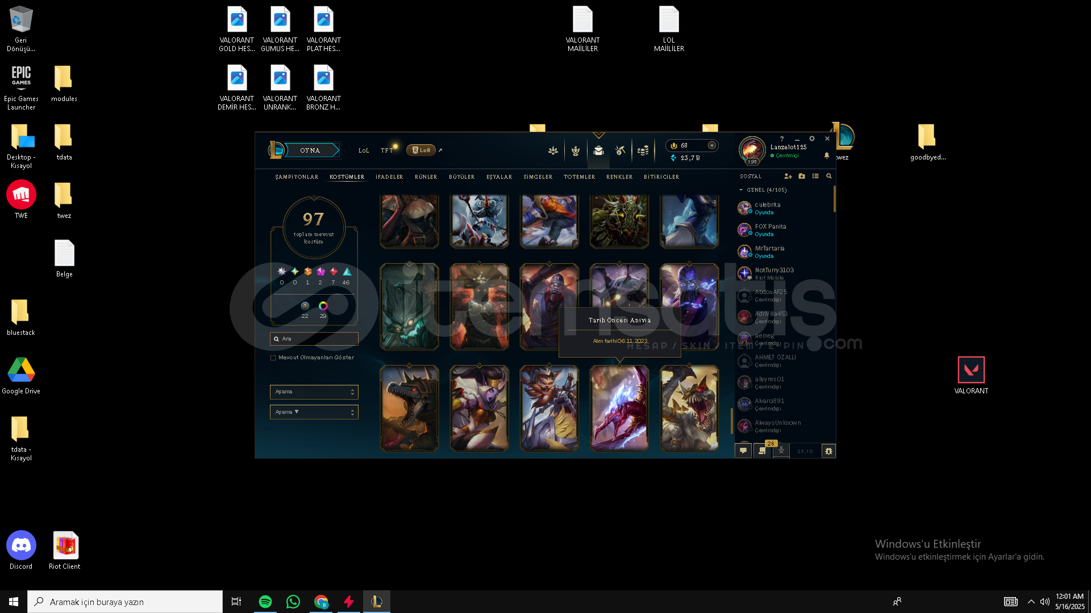
Task: Open Riot Client desktop icon
Action: coord(65,551)
